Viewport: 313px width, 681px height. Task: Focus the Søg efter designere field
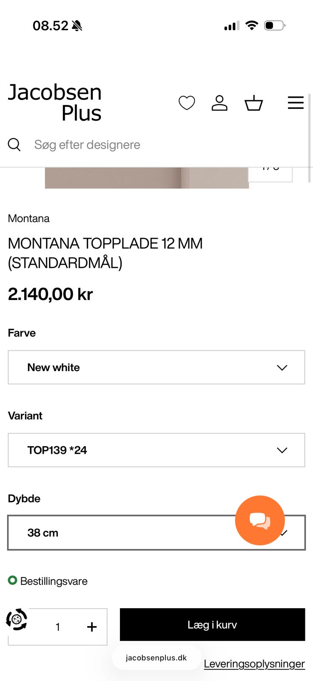(166, 145)
